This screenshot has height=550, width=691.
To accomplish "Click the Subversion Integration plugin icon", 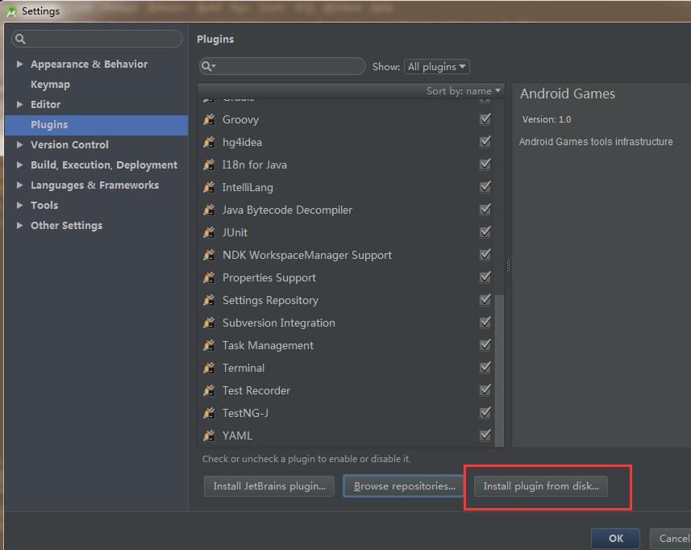I will click(x=210, y=323).
